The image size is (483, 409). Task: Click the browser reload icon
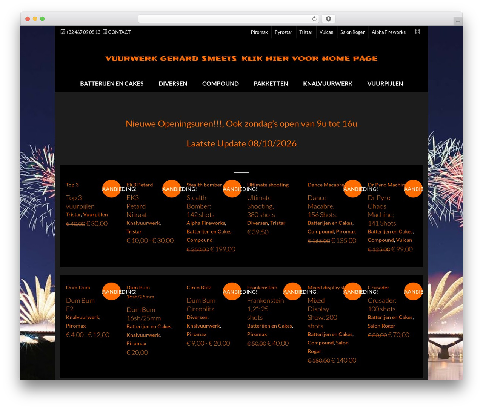point(314,19)
